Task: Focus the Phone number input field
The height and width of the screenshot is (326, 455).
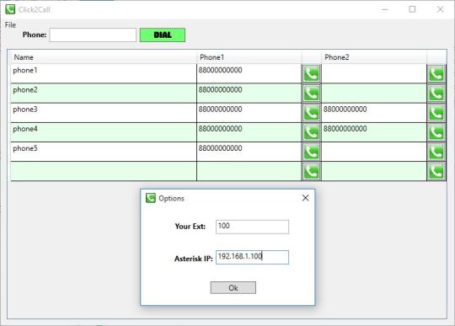Action: tap(93, 35)
